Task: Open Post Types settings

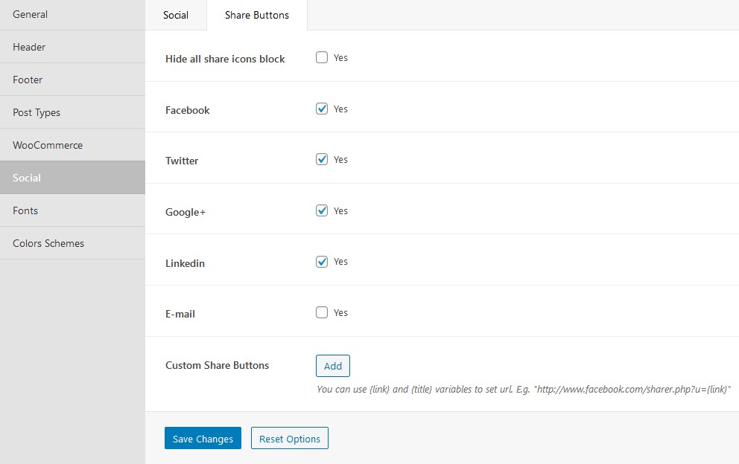Action: 72,112
